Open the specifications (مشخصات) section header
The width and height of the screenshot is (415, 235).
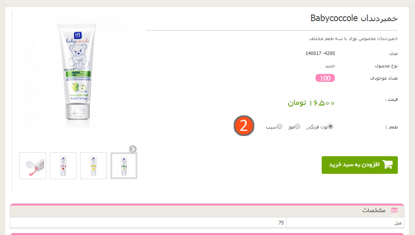207,211
